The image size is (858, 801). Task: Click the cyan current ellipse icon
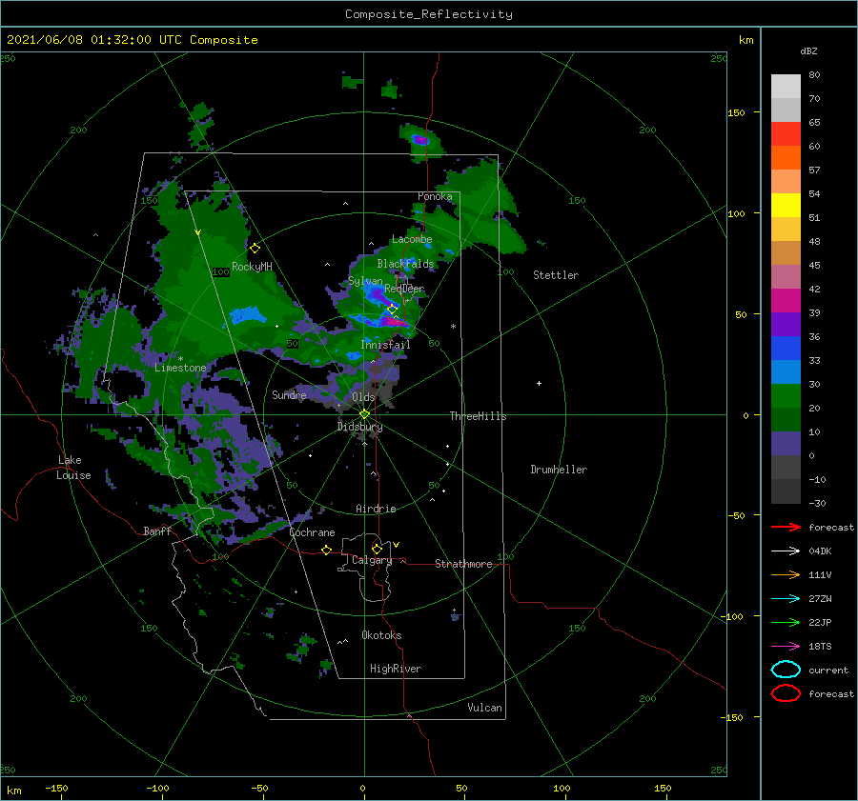786,670
